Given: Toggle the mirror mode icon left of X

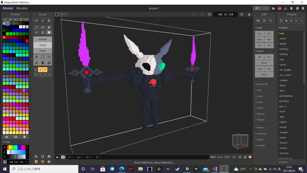Looking at the screenshot, I should coord(36,69).
